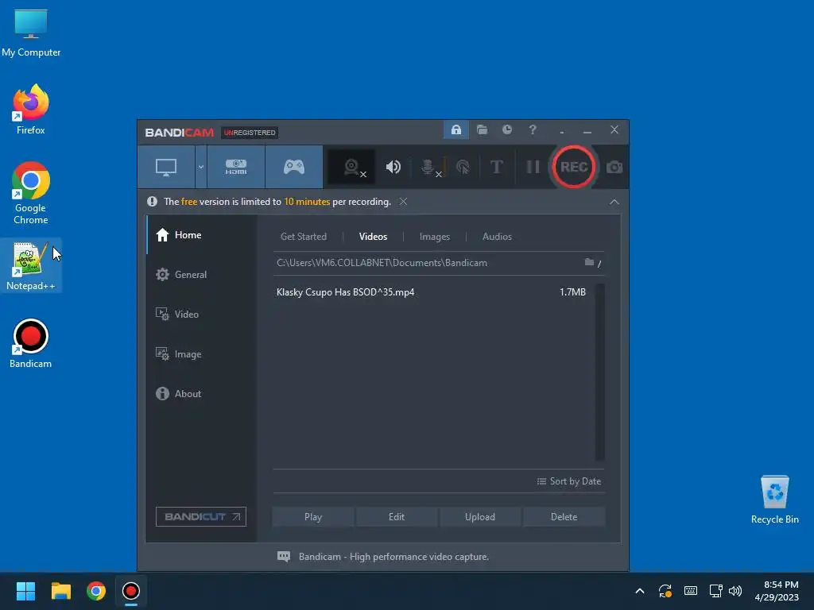
Task: Open My Computer desktop icon
Action: coord(31,33)
